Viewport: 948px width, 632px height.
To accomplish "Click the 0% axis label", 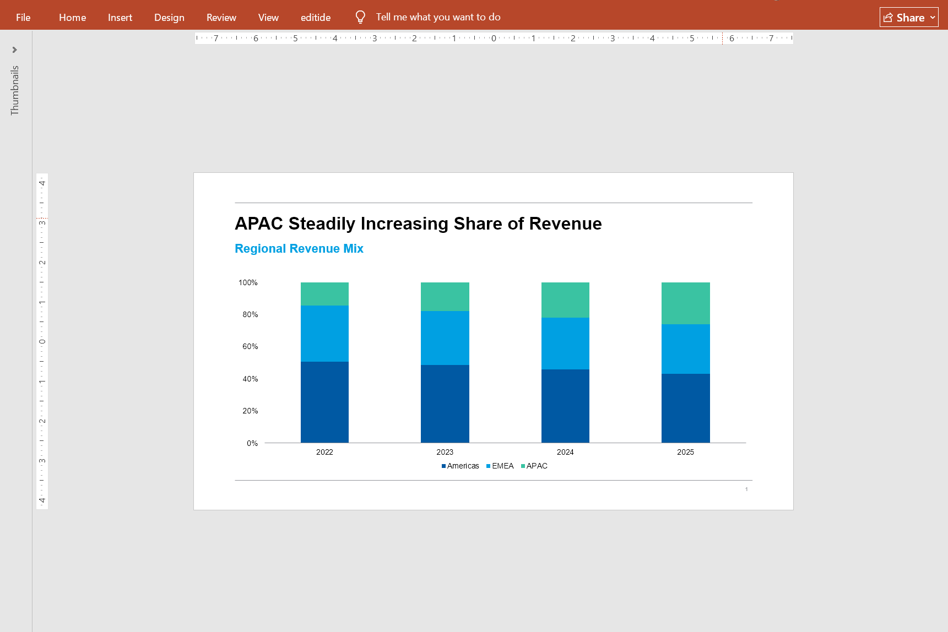I will 252,443.
